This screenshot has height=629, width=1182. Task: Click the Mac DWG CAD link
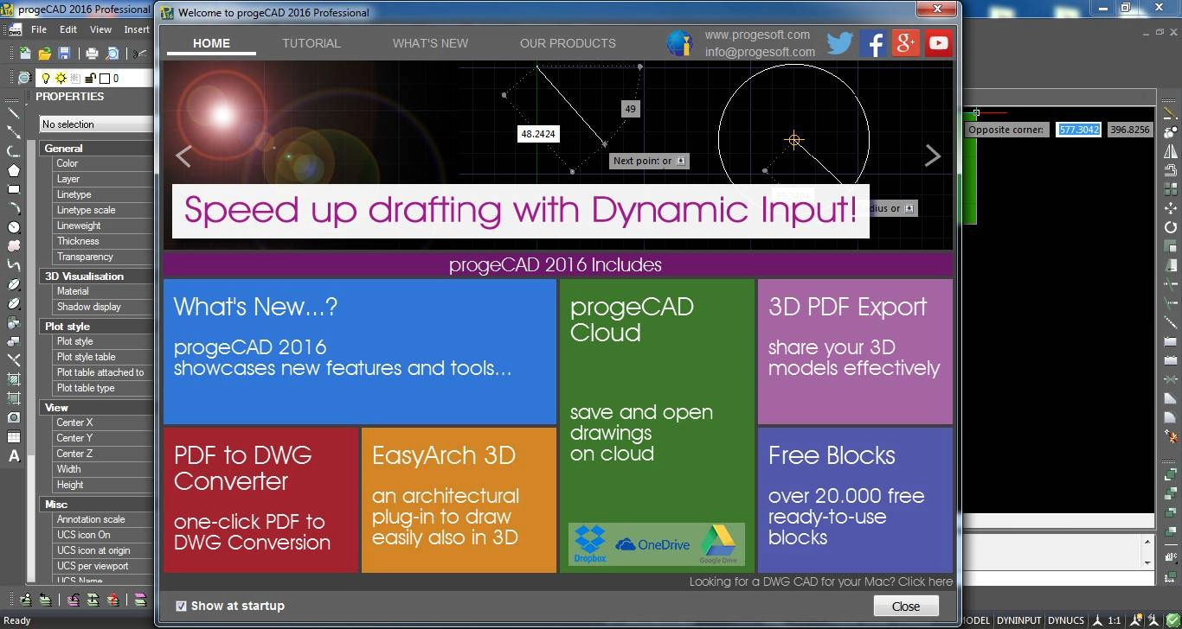[821, 581]
